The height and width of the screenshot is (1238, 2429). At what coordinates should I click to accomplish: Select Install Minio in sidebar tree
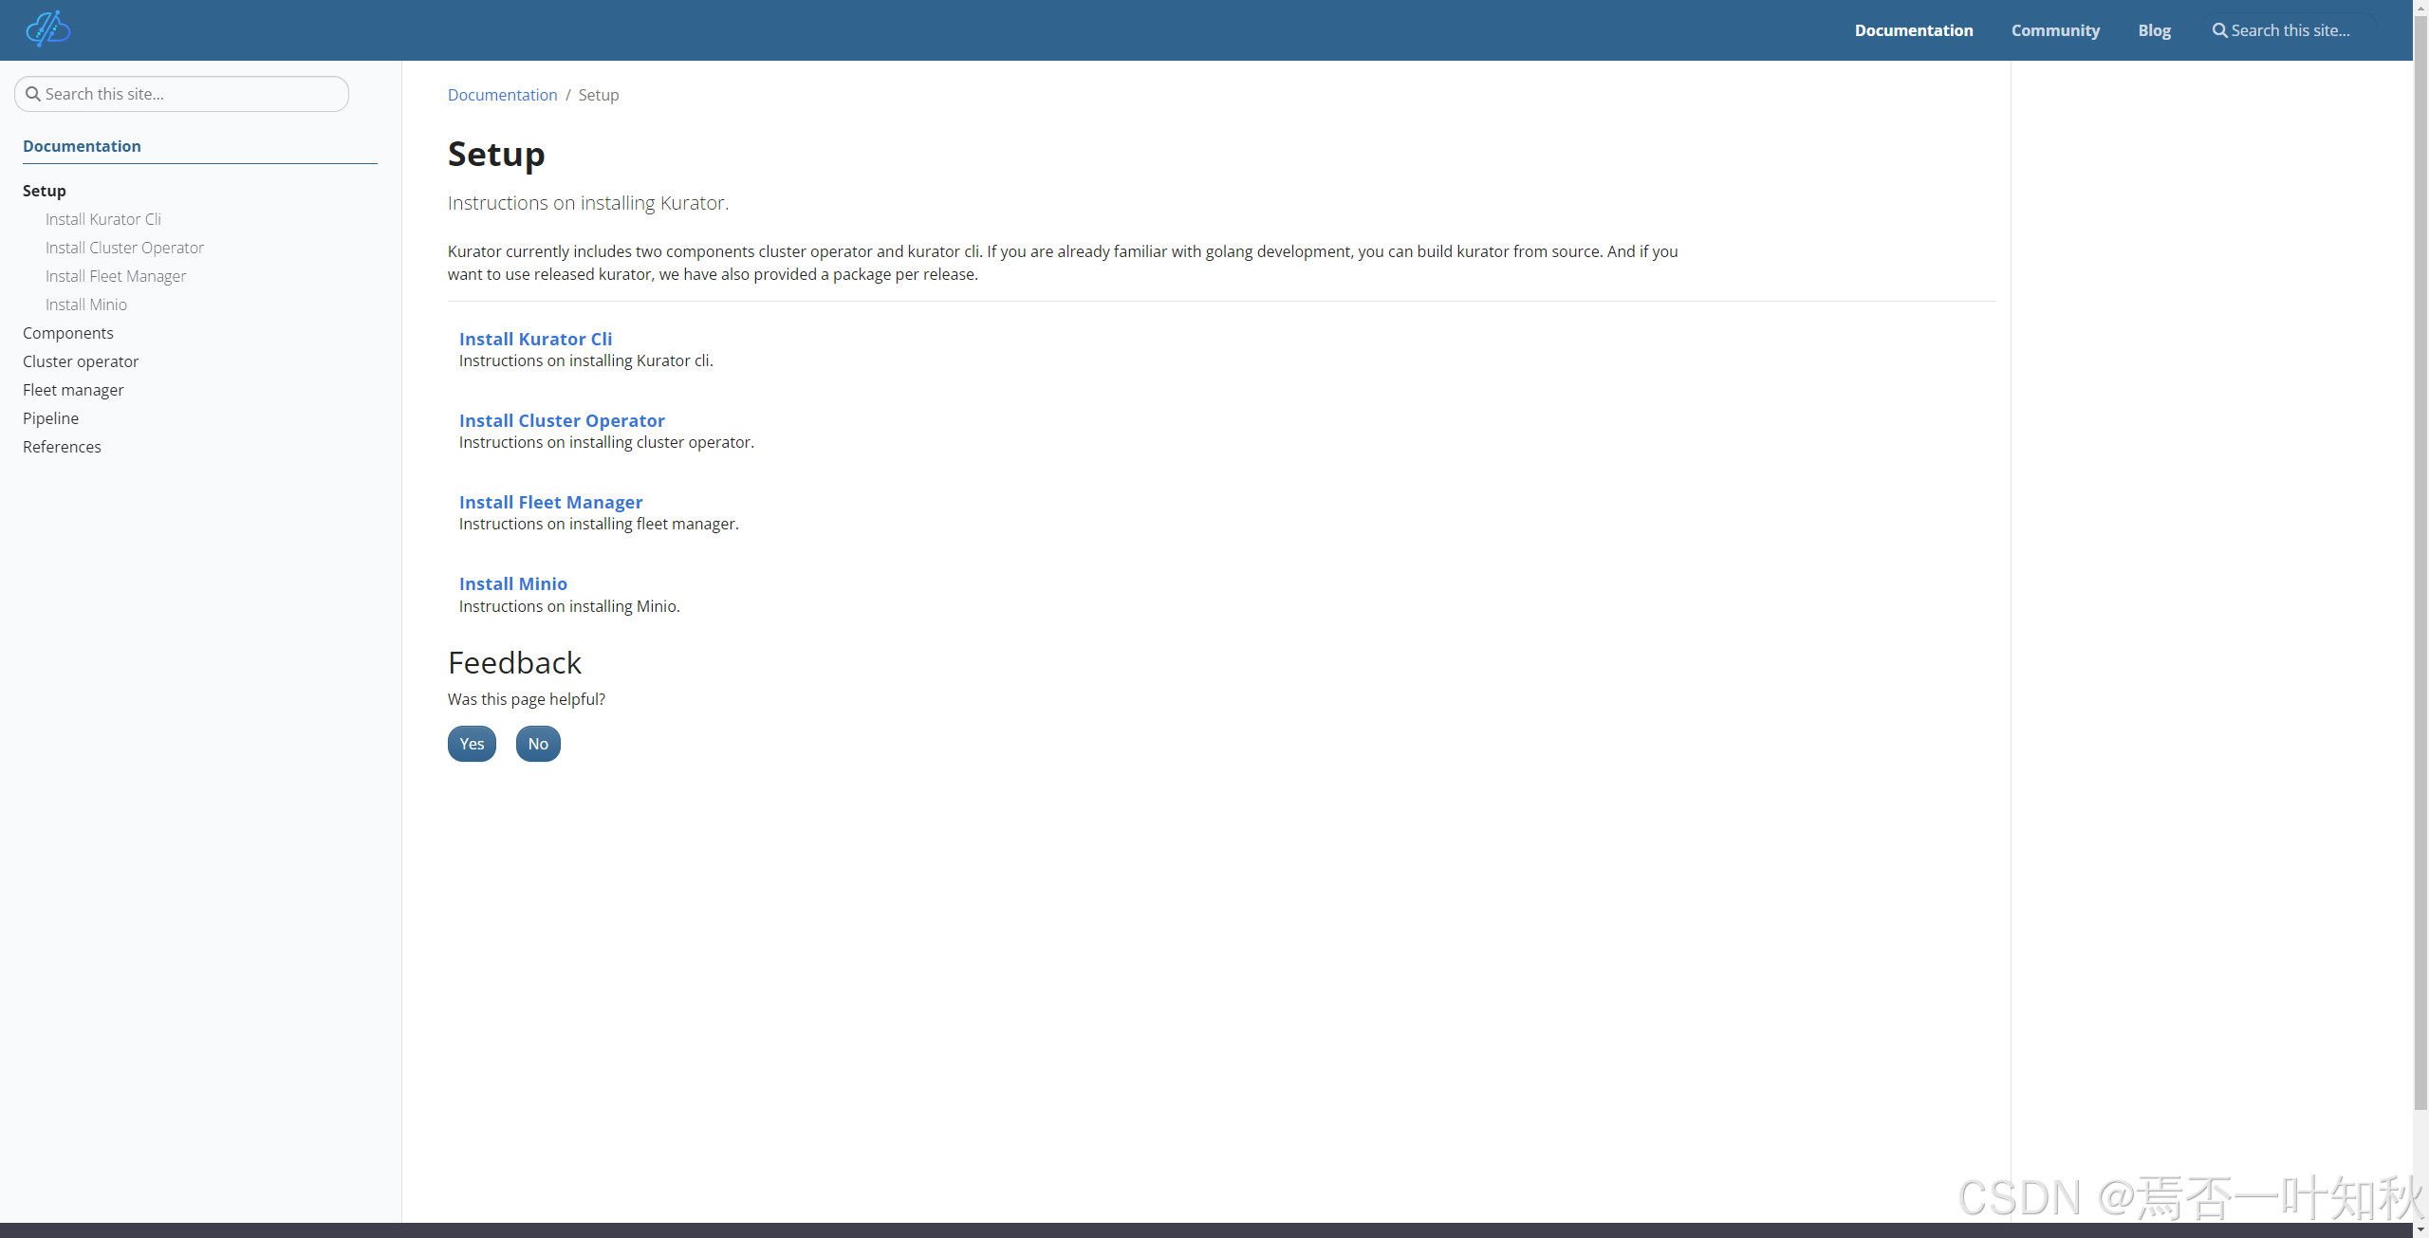(x=86, y=305)
